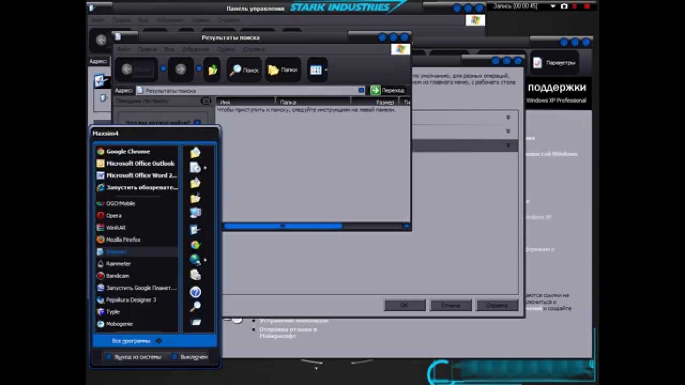The height and width of the screenshot is (385, 685).
Task: Launch Google Планета Земля start menu entry
Action: pos(136,288)
